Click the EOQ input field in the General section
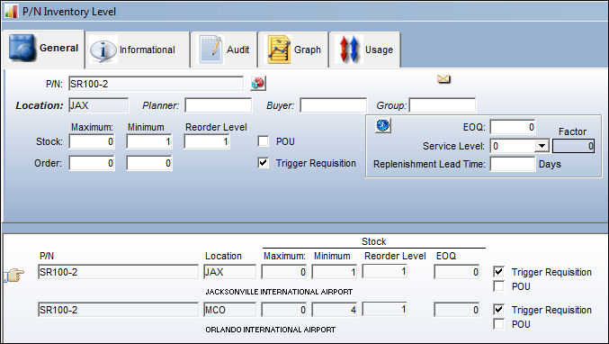The image size is (609, 344). 513,127
